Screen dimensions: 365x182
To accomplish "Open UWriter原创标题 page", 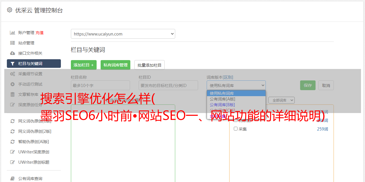I will pyautogui.click(x=34, y=162).
